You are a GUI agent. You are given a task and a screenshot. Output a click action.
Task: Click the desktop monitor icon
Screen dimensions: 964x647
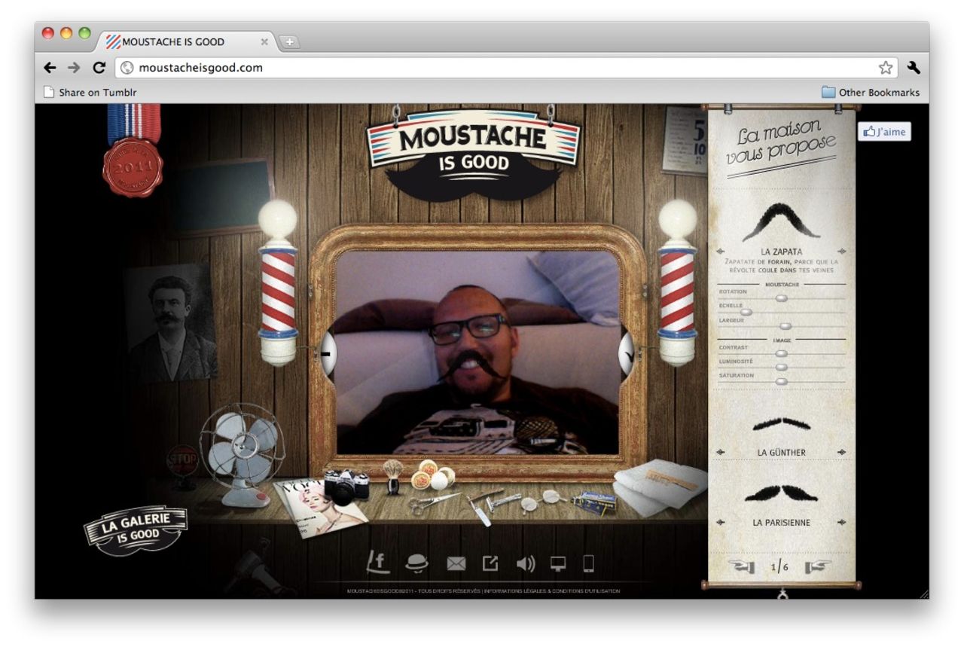(x=558, y=563)
